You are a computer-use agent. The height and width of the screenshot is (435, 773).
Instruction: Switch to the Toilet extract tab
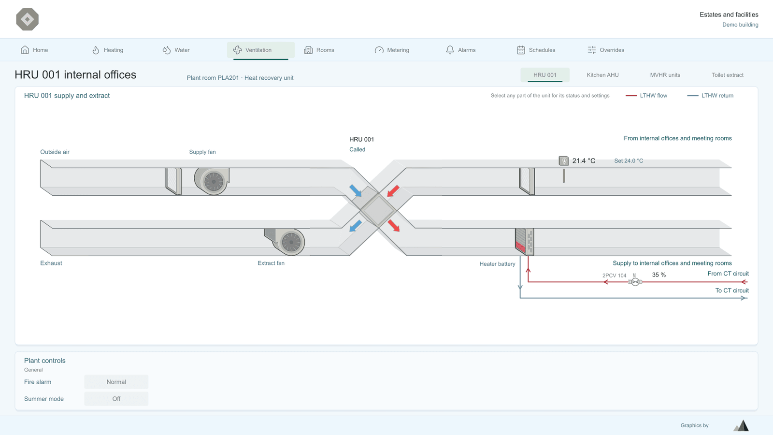pyautogui.click(x=728, y=75)
